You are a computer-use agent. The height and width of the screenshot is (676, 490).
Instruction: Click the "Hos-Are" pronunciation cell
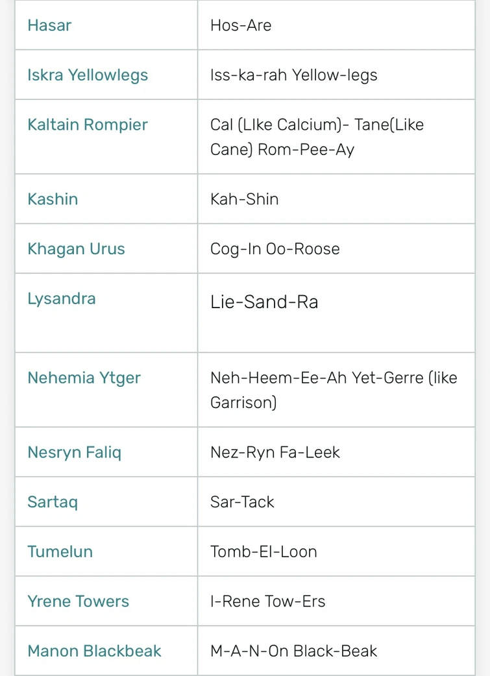pyautogui.click(x=241, y=25)
